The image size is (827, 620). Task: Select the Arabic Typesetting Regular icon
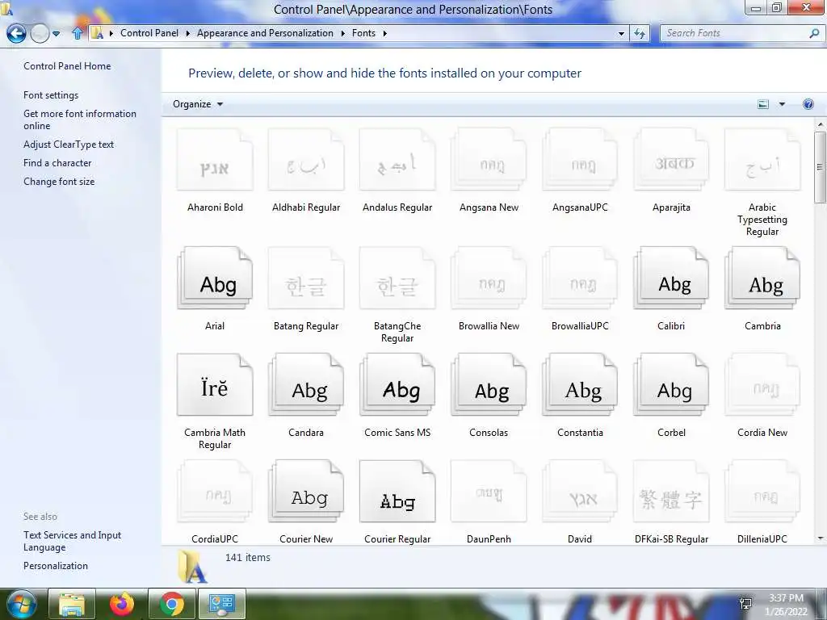click(x=762, y=161)
